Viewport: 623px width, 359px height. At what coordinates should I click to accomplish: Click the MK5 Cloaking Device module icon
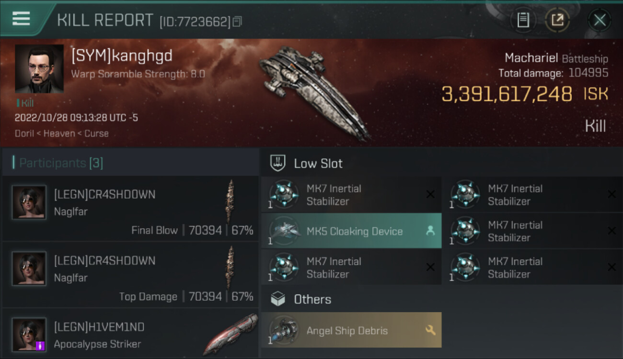pos(284,231)
